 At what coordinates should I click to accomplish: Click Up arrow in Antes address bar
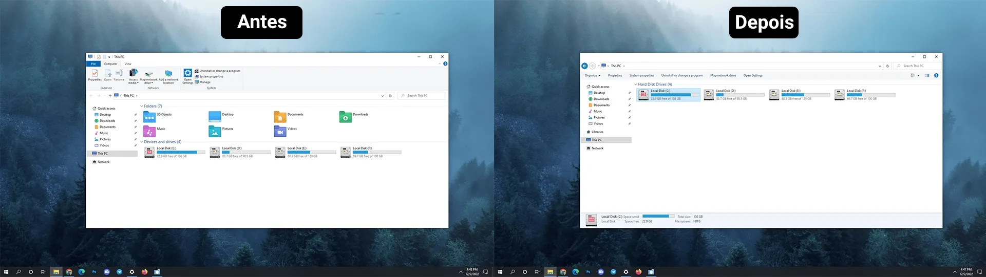(x=110, y=96)
